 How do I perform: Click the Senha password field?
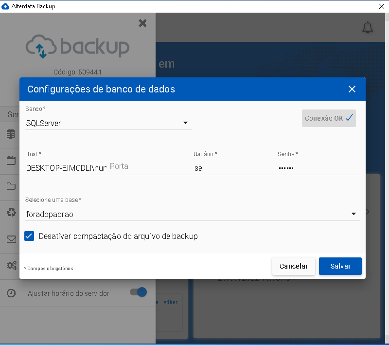pyautogui.click(x=318, y=168)
